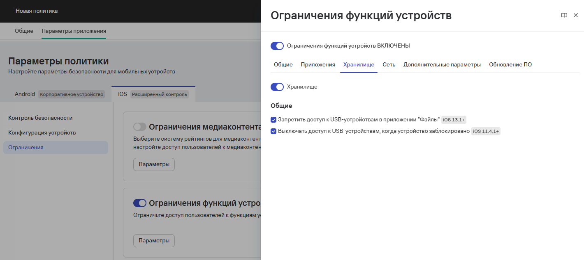Click the panel title Ограничения функций устройств
584x260 pixels.
(x=361, y=16)
